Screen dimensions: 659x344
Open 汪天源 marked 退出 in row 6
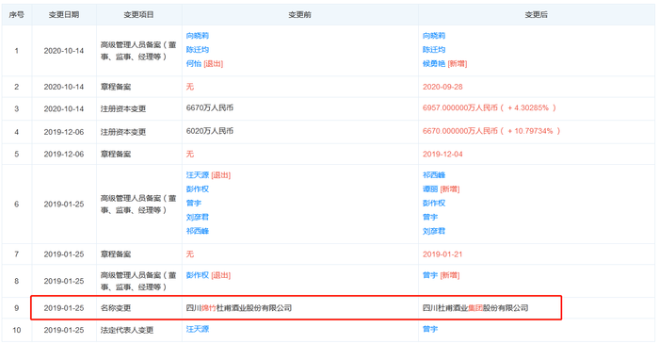[198, 175]
